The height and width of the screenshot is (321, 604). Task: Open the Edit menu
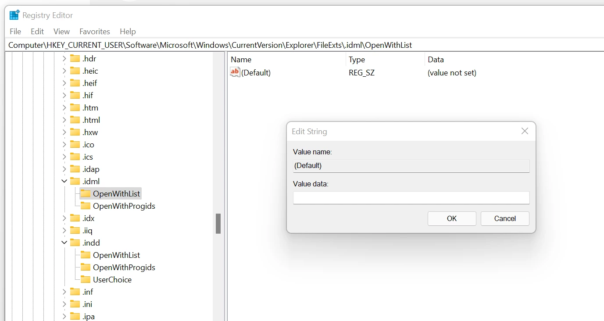[37, 32]
